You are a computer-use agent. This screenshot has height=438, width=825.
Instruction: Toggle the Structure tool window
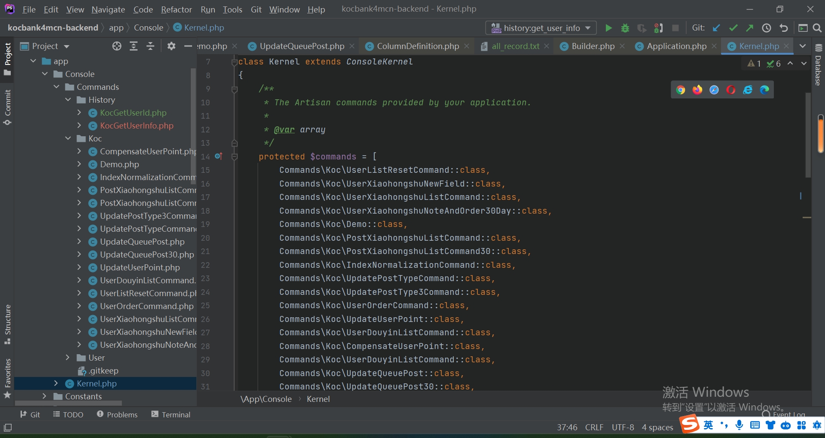7,325
